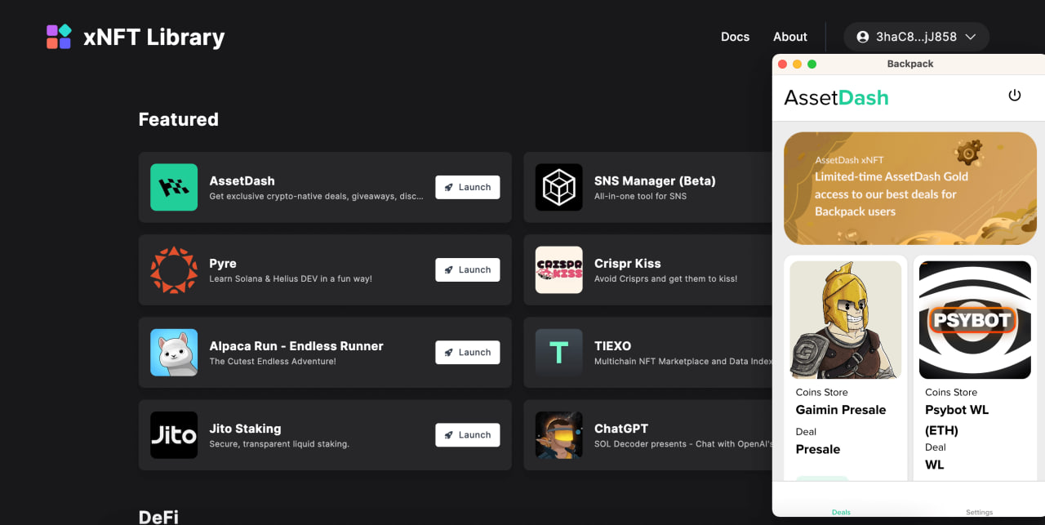Launch the AssetDash xNFT
The image size is (1045, 525).
point(468,187)
